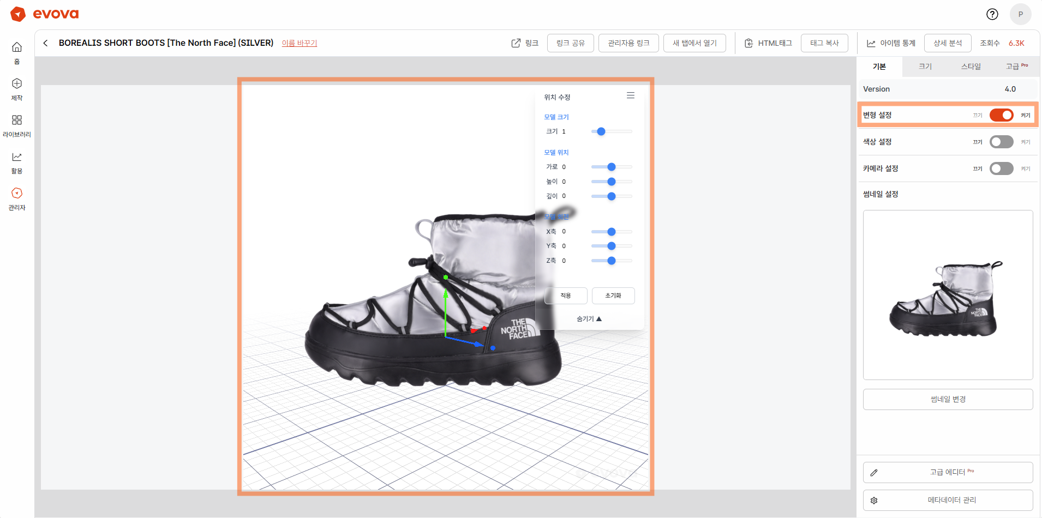Enable the 색상 설정 toggle
Screen dimensions: 1042x518
[1001, 142]
